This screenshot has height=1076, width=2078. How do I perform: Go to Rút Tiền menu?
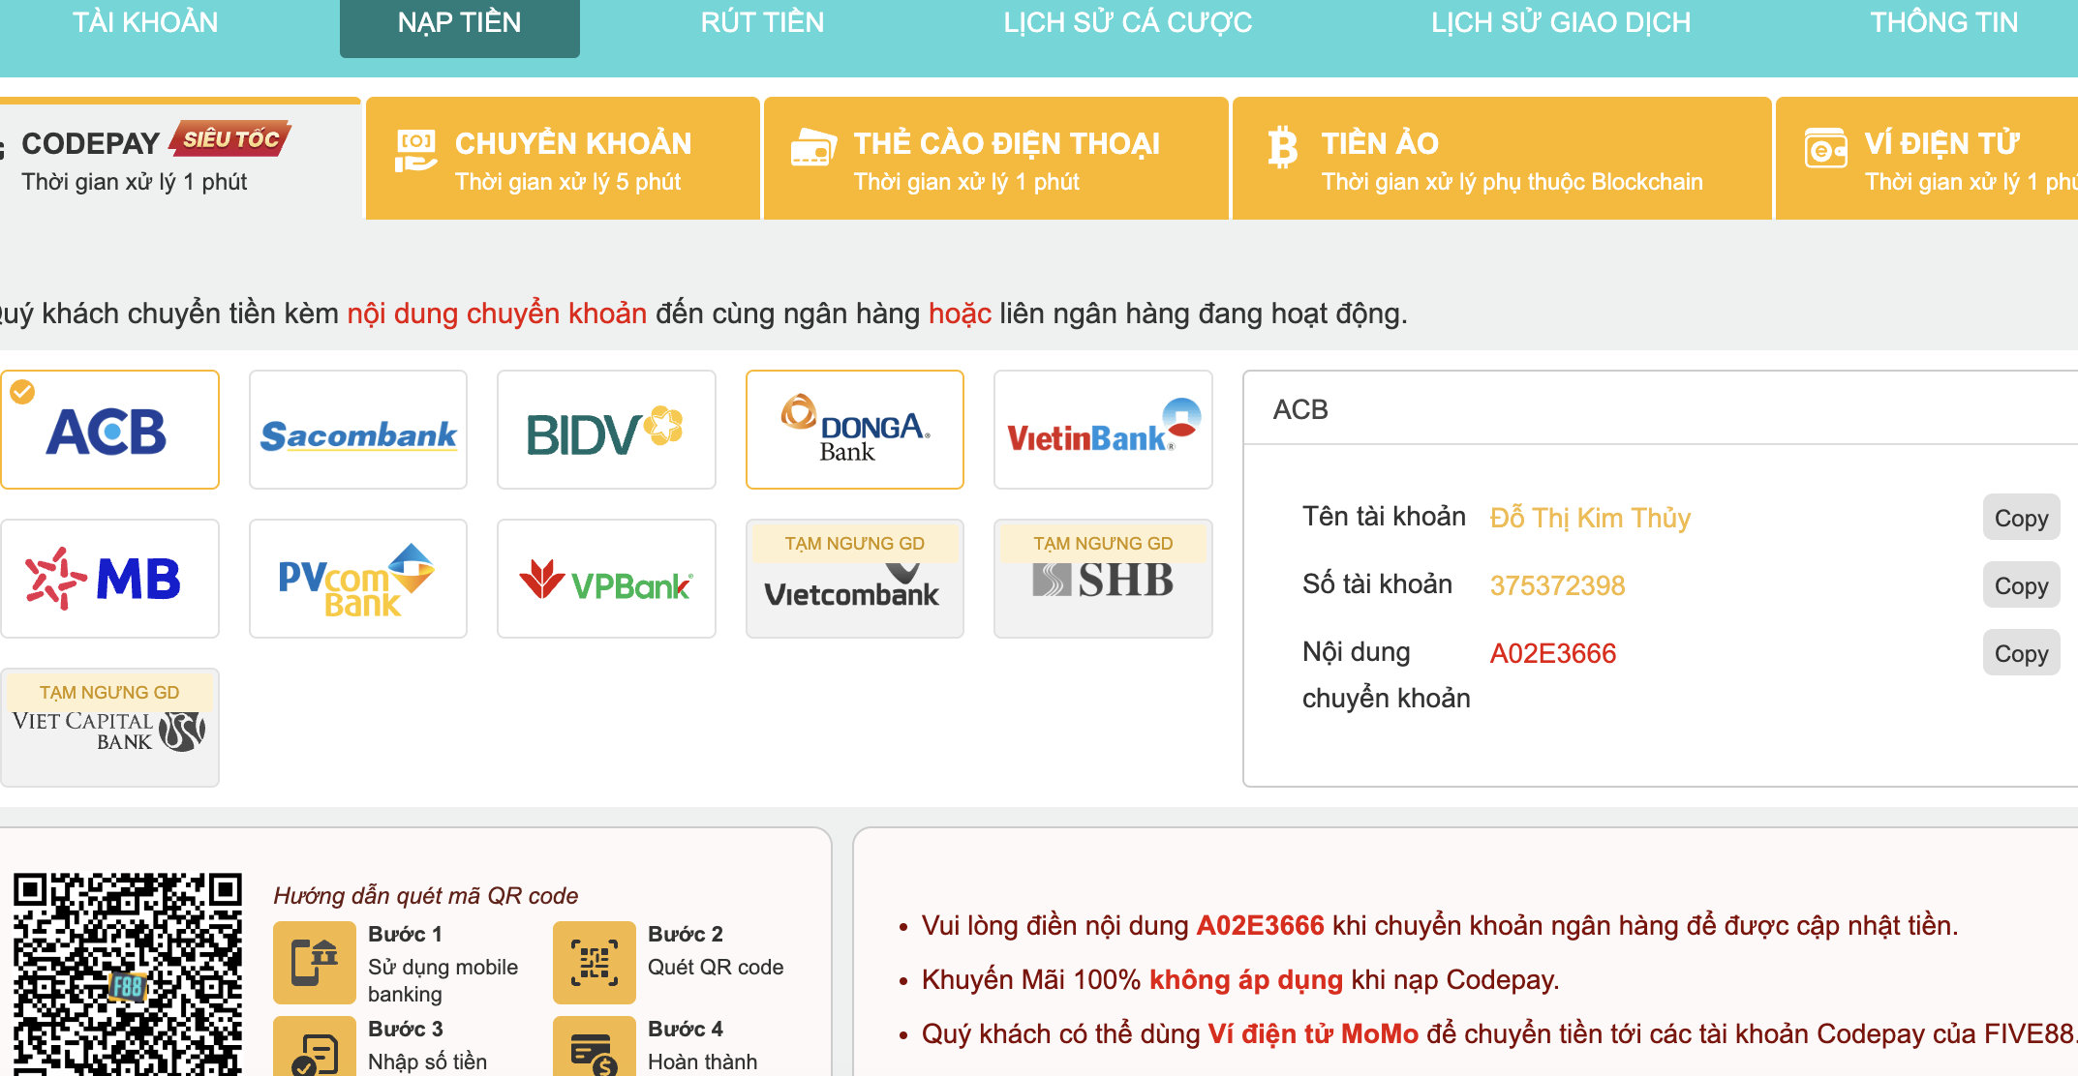pyautogui.click(x=762, y=23)
